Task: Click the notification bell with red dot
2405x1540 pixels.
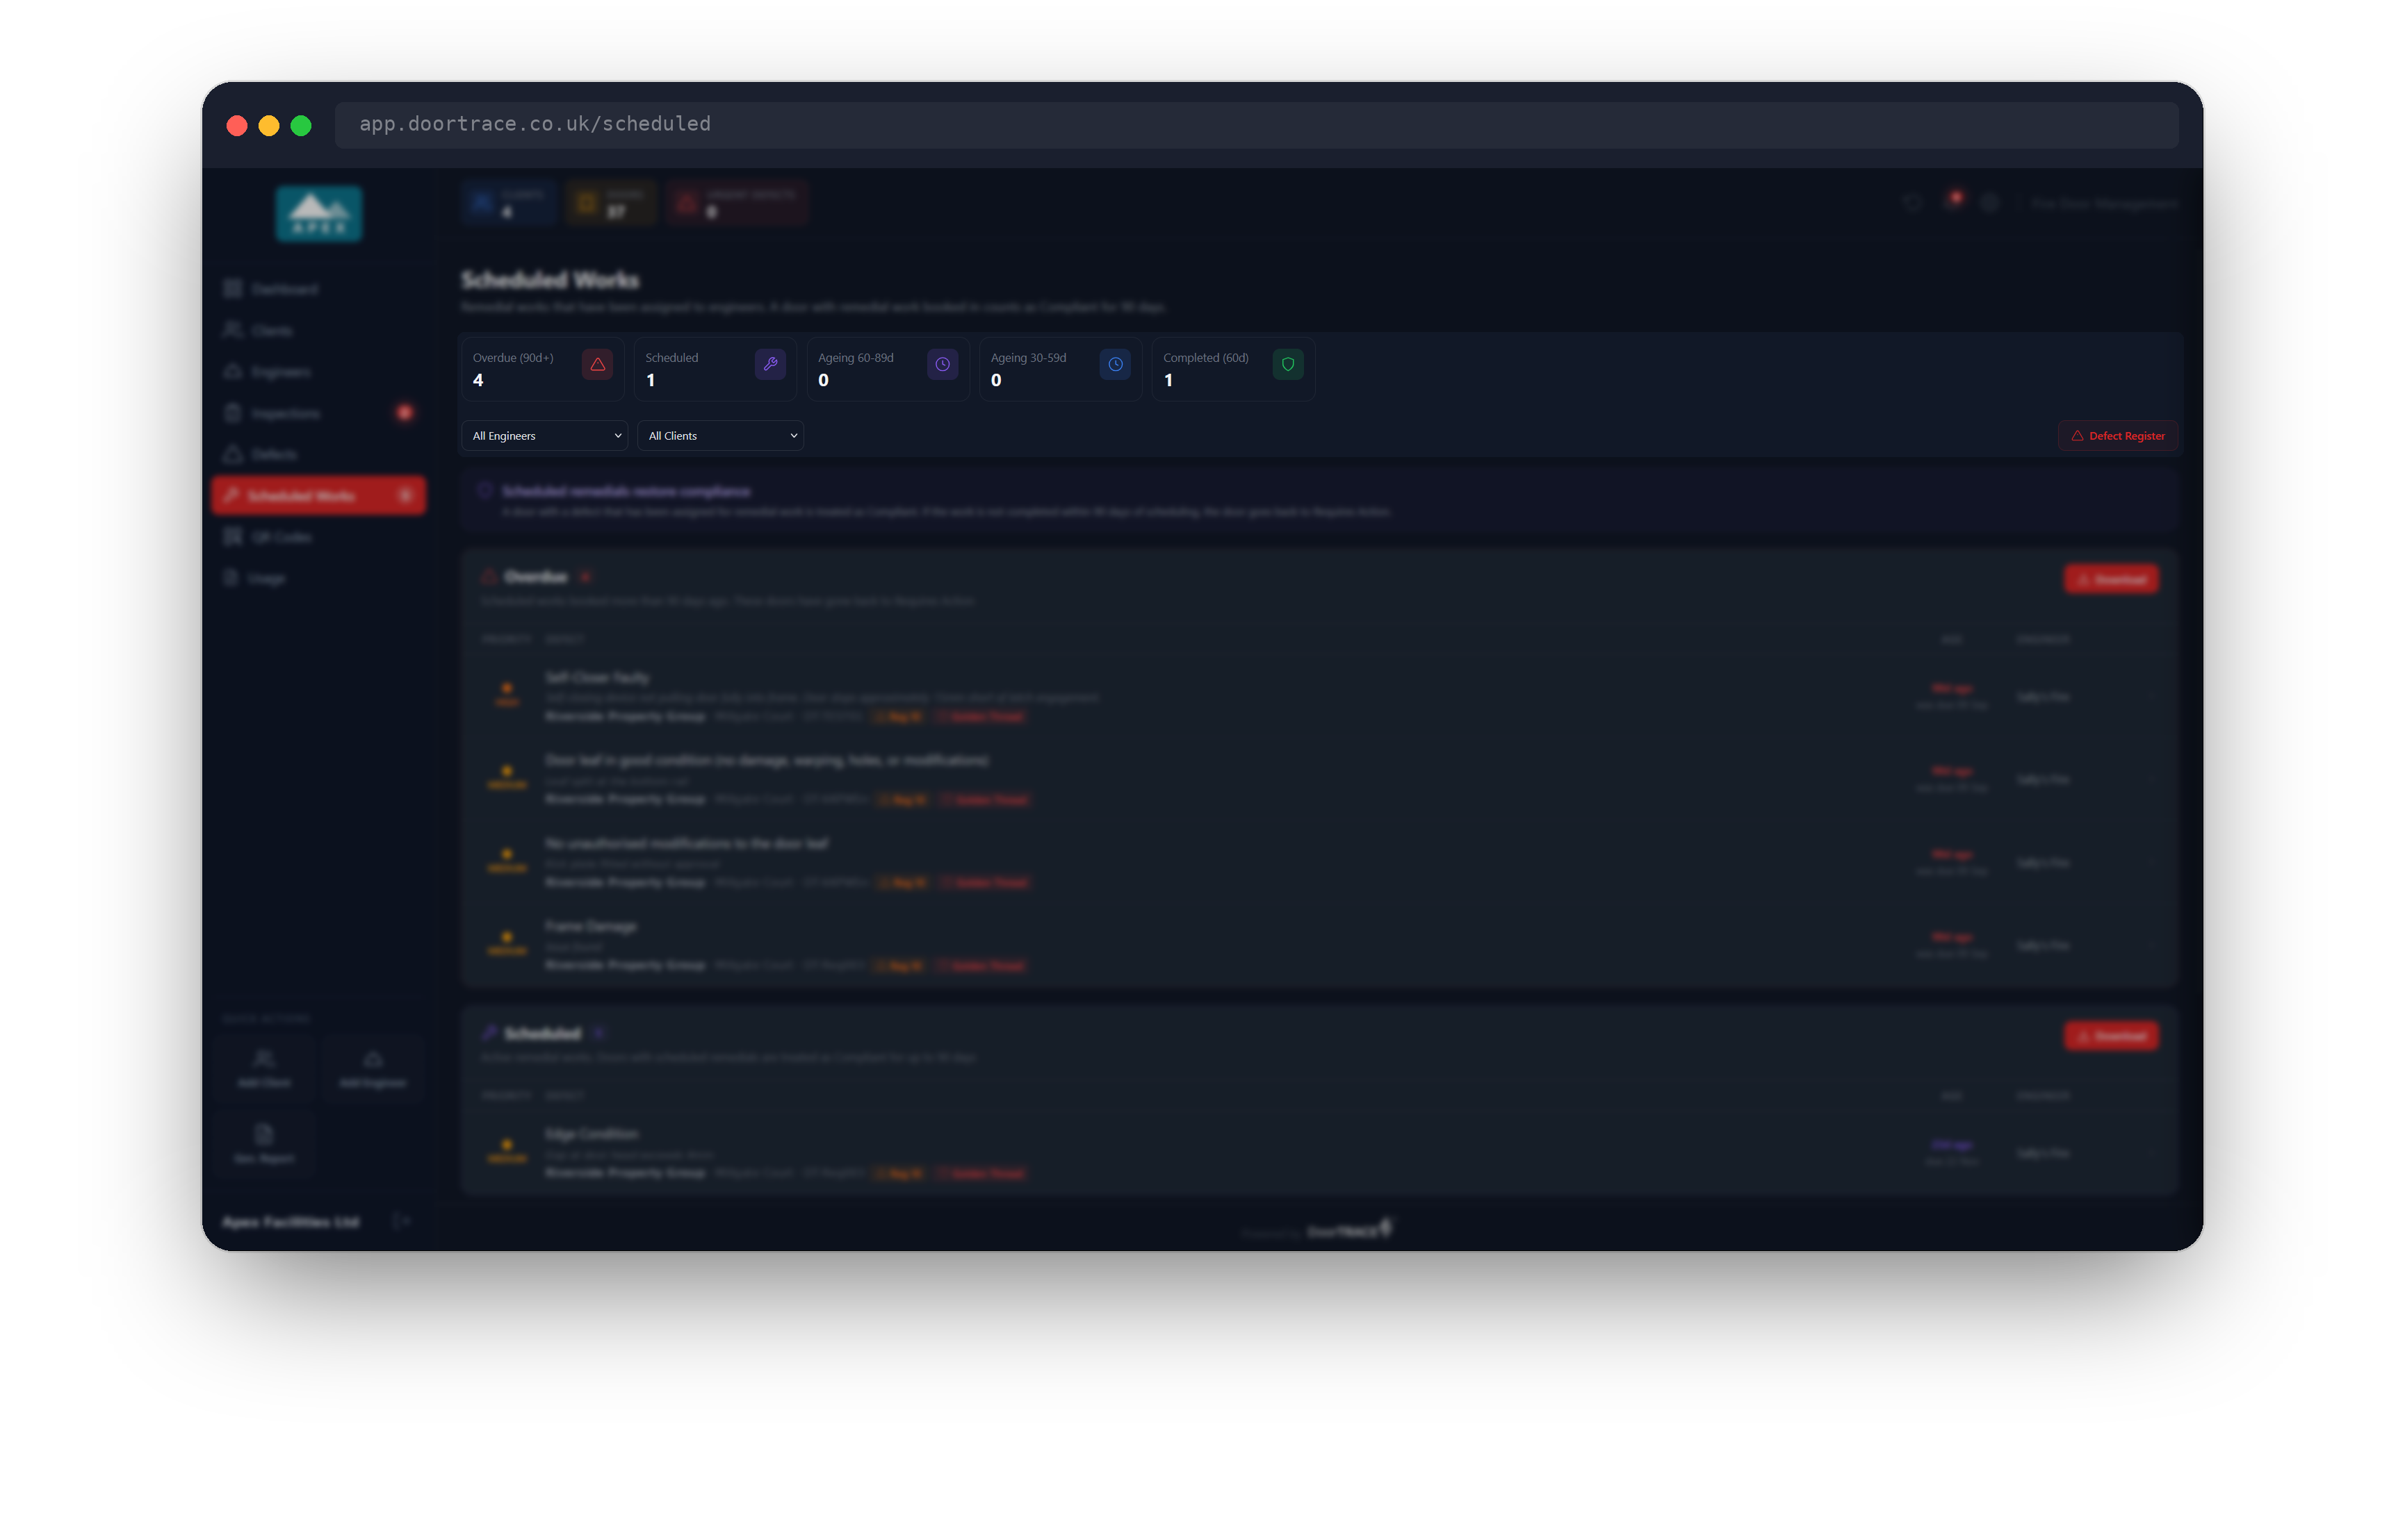Action: [1952, 202]
